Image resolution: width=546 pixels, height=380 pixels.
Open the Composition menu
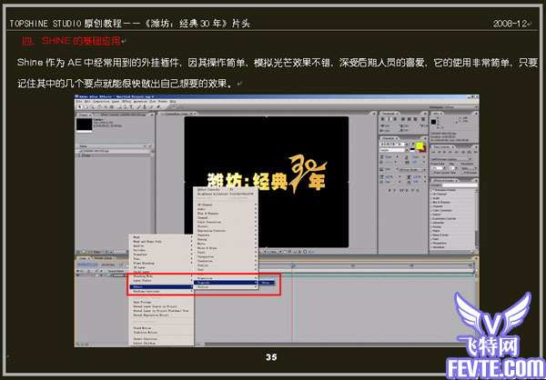tap(101, 101)
